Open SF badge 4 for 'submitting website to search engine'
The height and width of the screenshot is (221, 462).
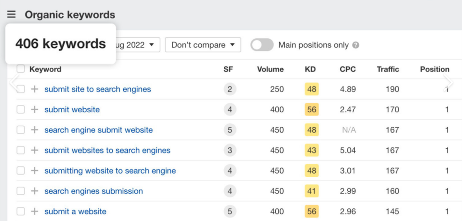230,170
